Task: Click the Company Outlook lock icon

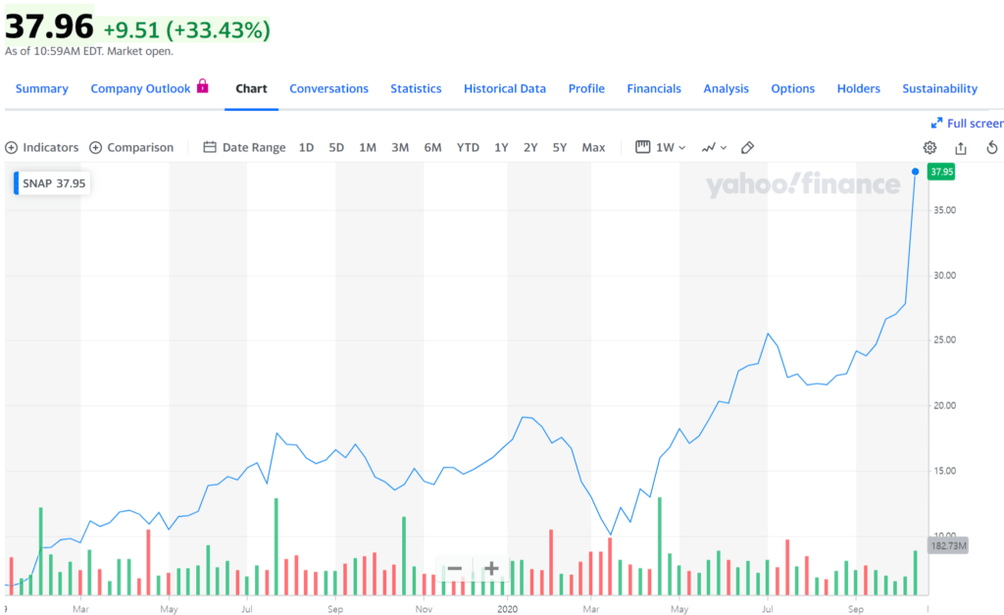Action: (203, 86)
